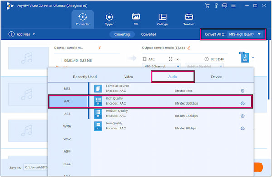
Task: Show the Converted files list
Action: pyautogui.click(x=149, y=34)
